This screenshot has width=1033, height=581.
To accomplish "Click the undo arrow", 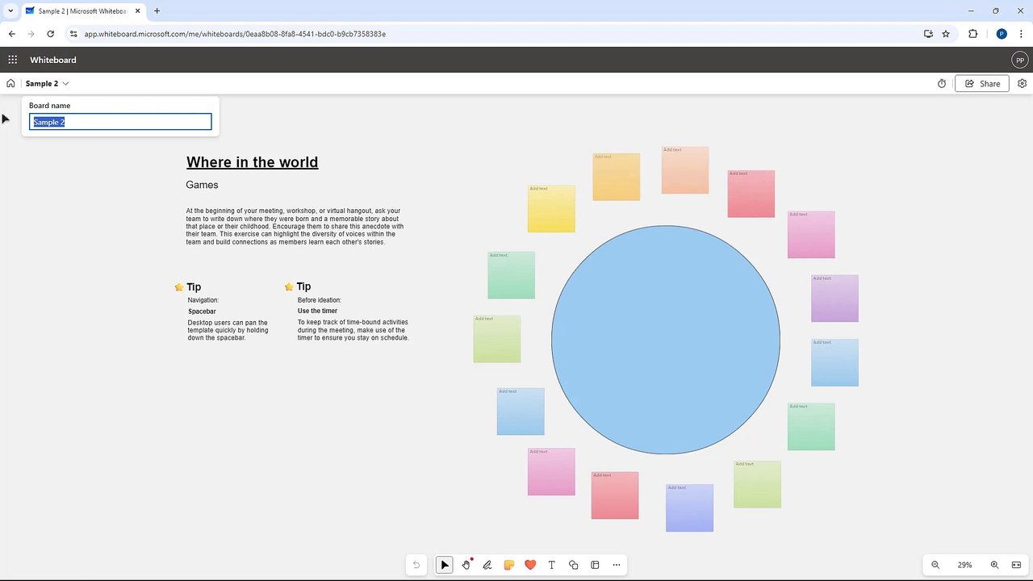I will tap(416, 565).
